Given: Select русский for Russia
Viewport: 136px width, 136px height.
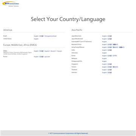Looking at the screenshot, I should pos(47,57).
